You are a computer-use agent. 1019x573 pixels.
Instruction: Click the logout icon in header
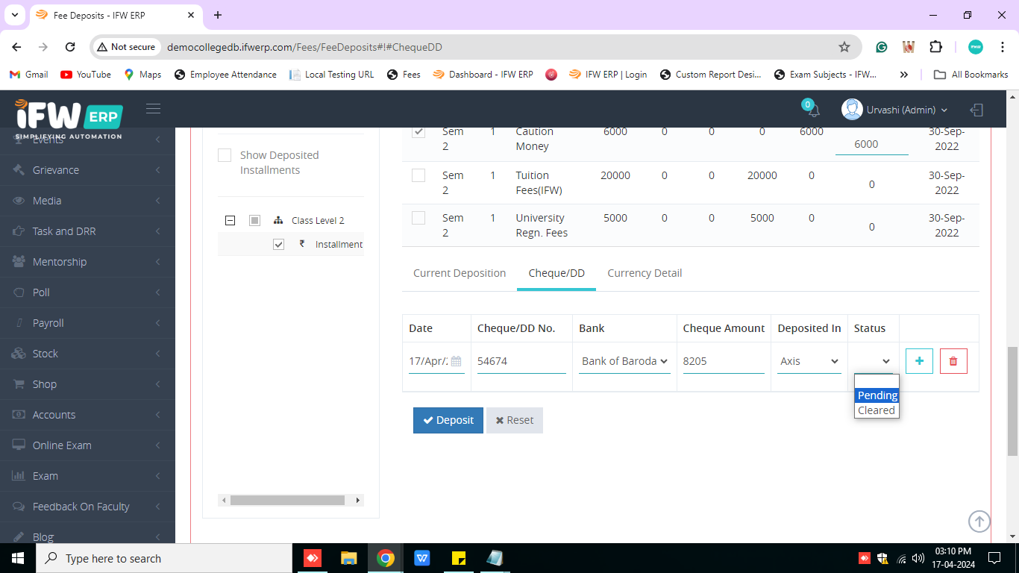pyautogui.click(x=976, y=110)
